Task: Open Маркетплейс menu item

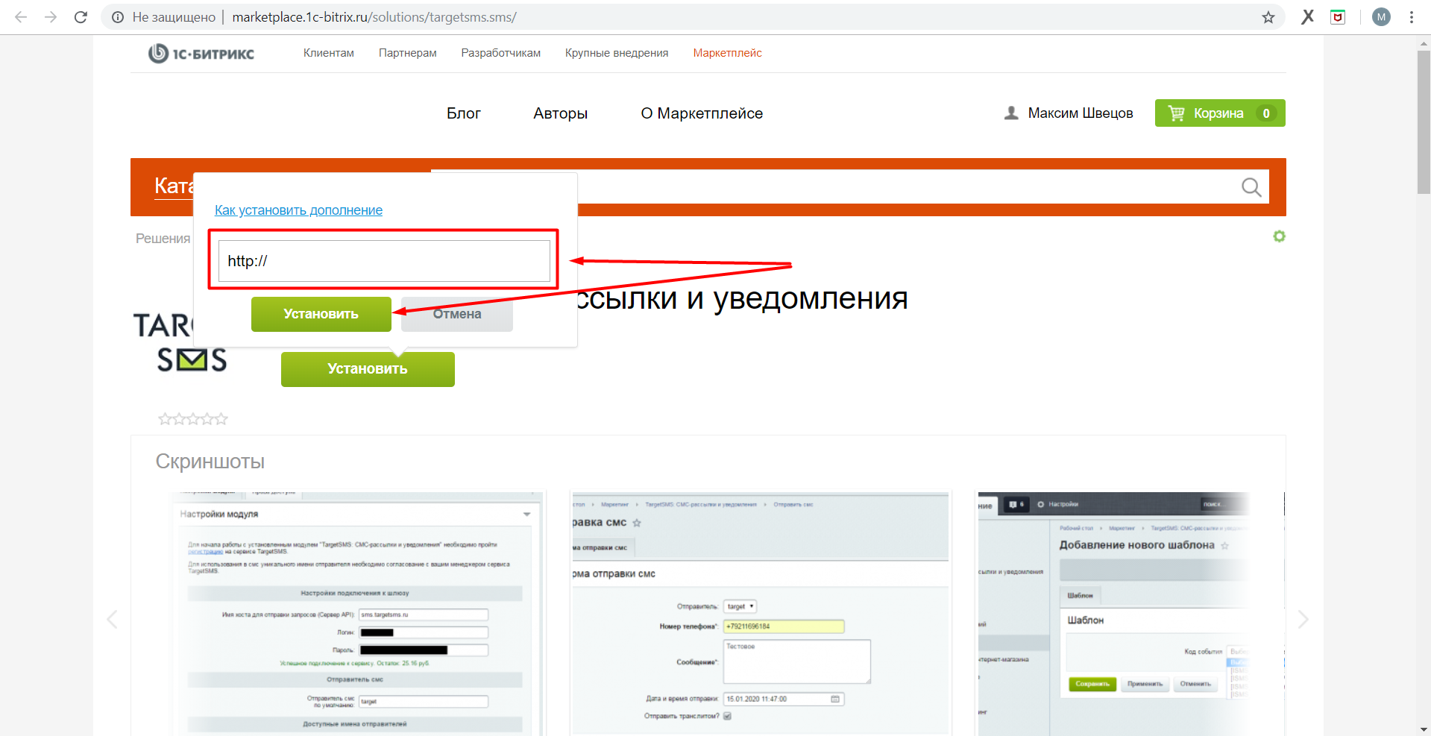Action: coord(728,53)
